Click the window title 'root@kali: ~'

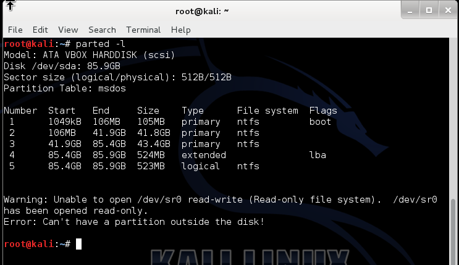[202, 11]
